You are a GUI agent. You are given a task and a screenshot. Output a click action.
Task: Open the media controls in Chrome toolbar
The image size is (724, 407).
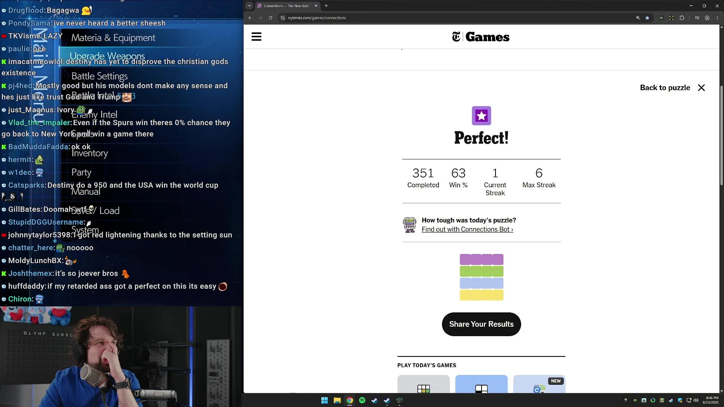click(697, 18)
